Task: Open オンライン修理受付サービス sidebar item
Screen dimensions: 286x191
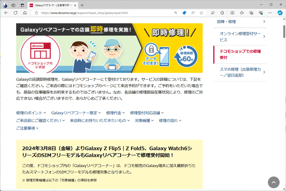Action: [240, 37]
